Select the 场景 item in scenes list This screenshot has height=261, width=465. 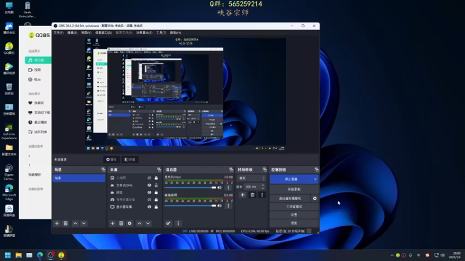(x=79, y=178)
